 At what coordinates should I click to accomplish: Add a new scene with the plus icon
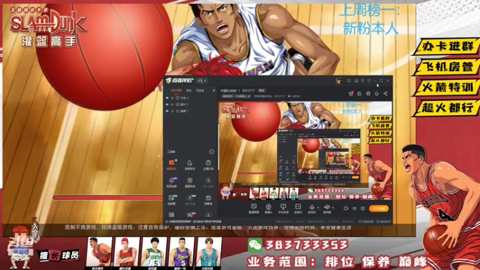[214, 91]
